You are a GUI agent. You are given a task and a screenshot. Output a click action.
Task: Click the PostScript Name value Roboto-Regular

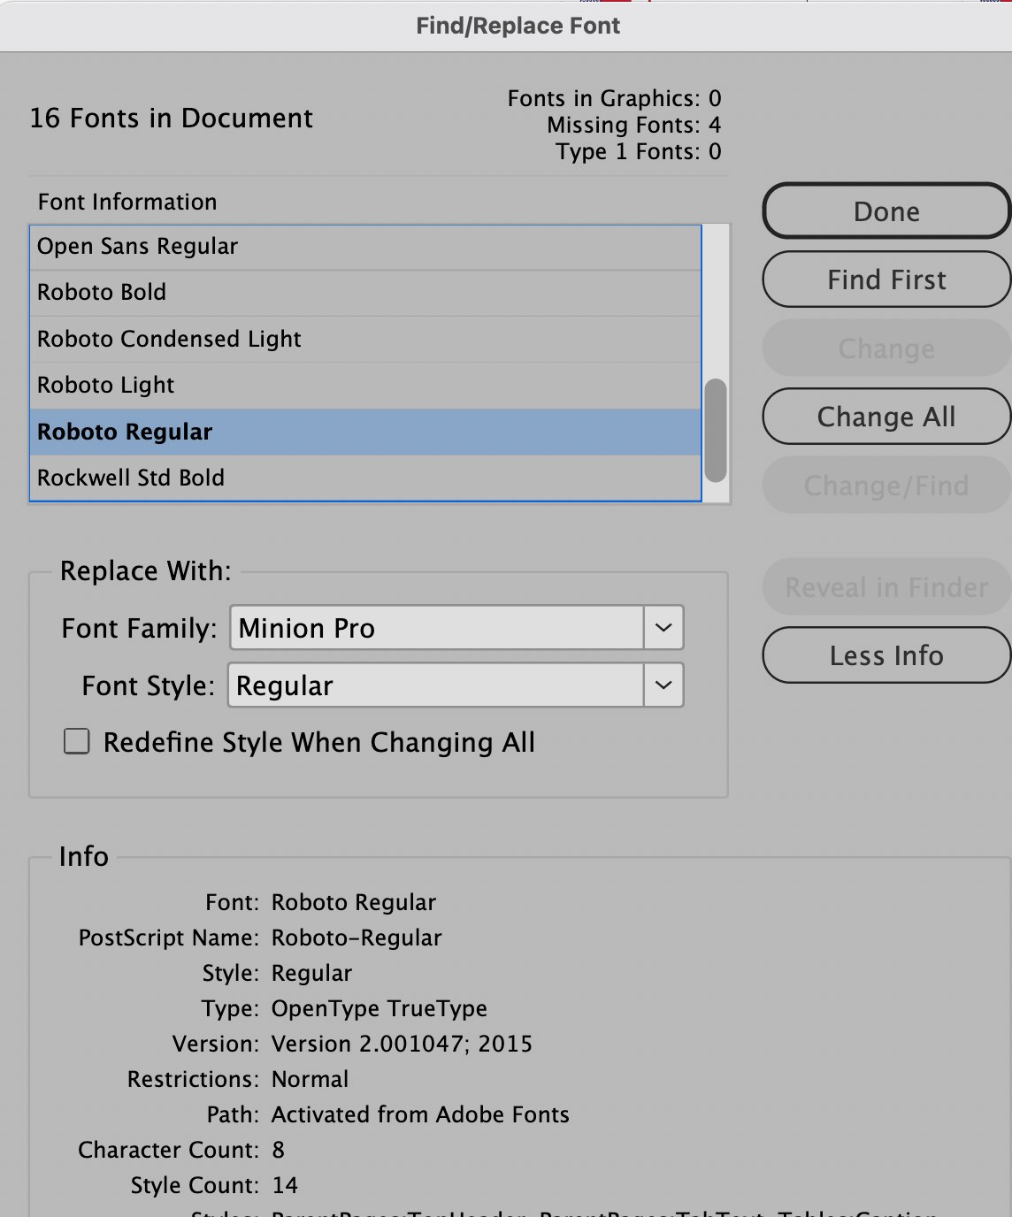pyautogui.click(x=356, y=938)
